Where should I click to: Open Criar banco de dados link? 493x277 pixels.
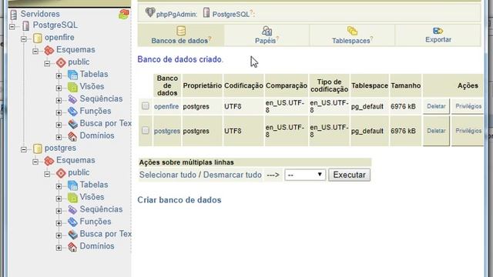click(x=179, y=200)
